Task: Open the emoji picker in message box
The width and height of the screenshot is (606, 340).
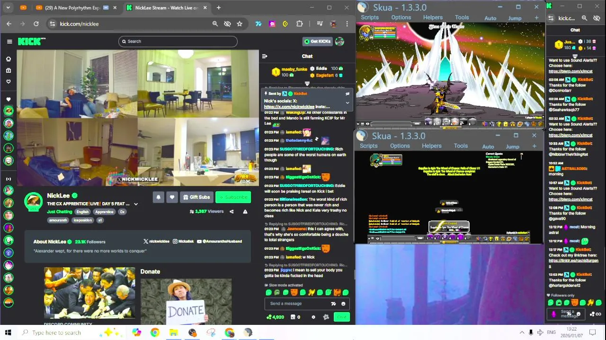Action: pos(343,304)
